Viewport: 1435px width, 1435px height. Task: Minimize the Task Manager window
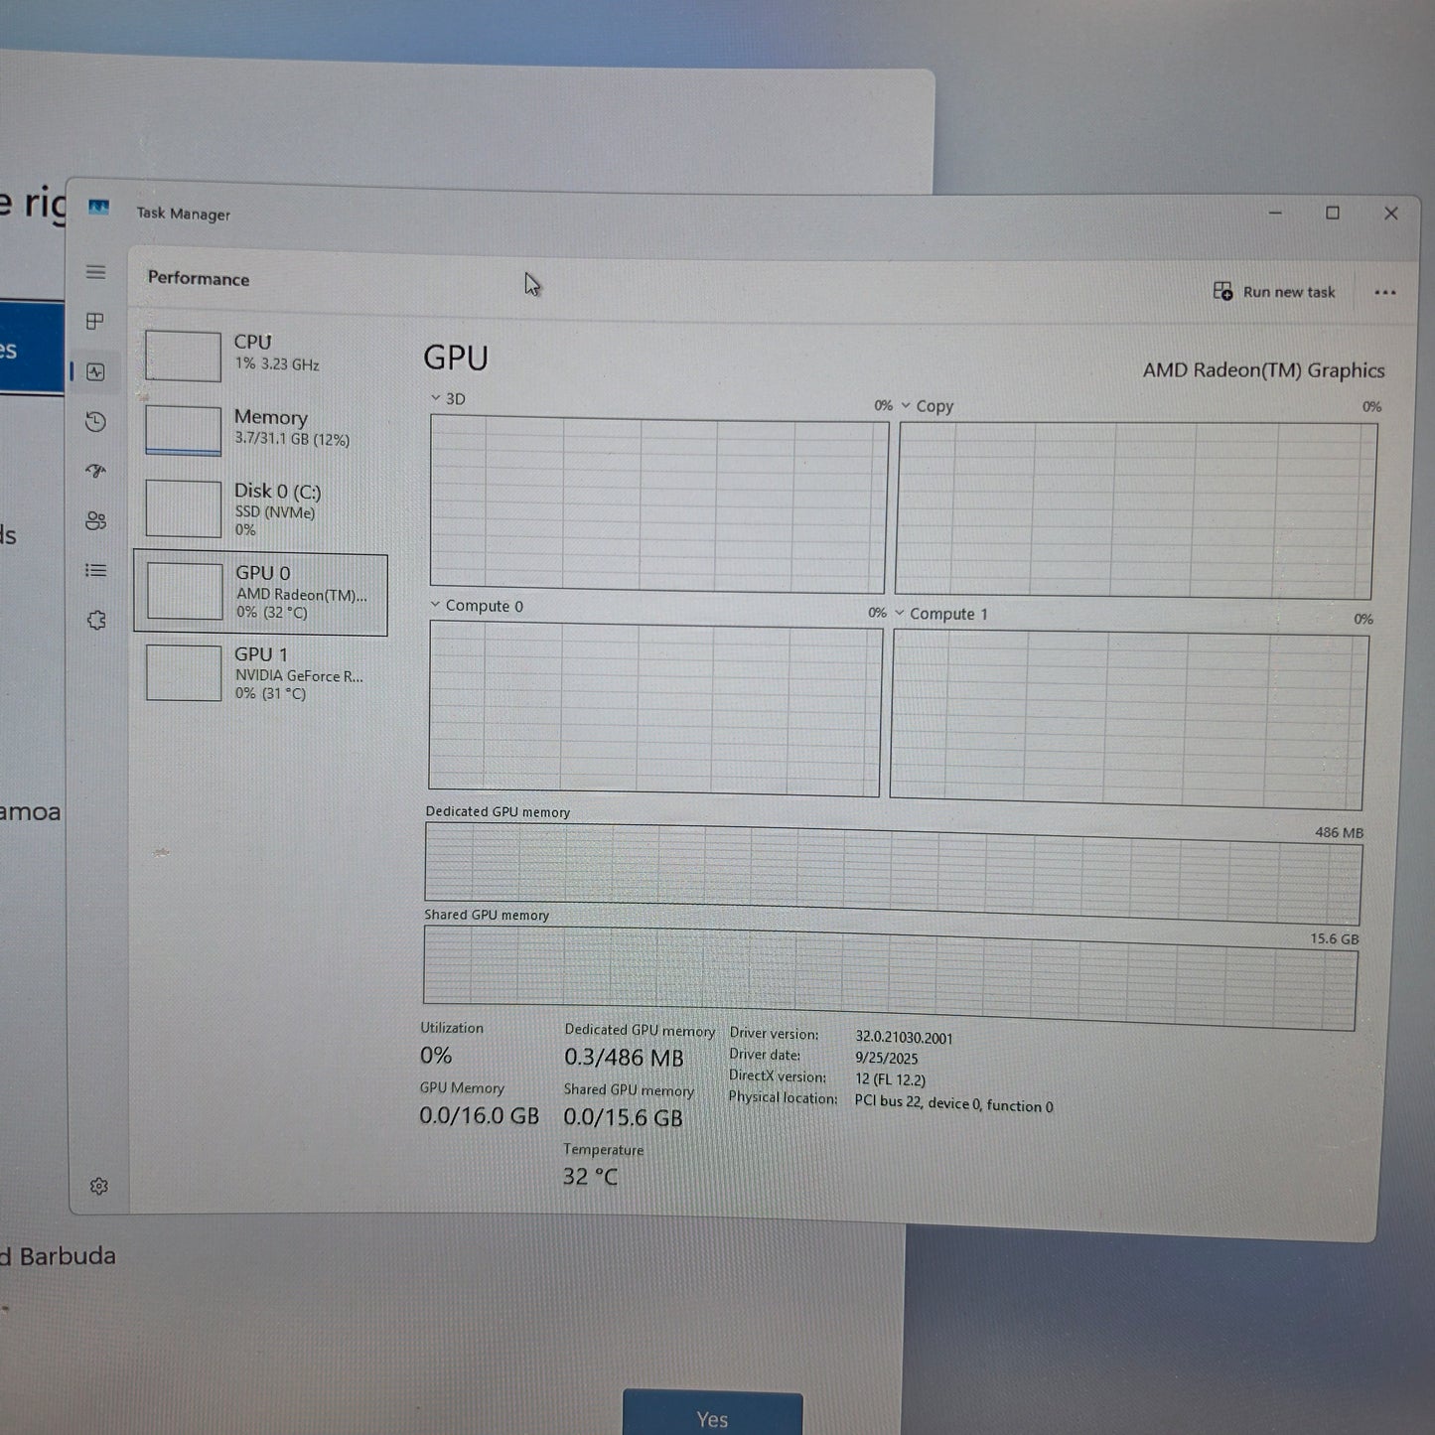coord(1275,213)
